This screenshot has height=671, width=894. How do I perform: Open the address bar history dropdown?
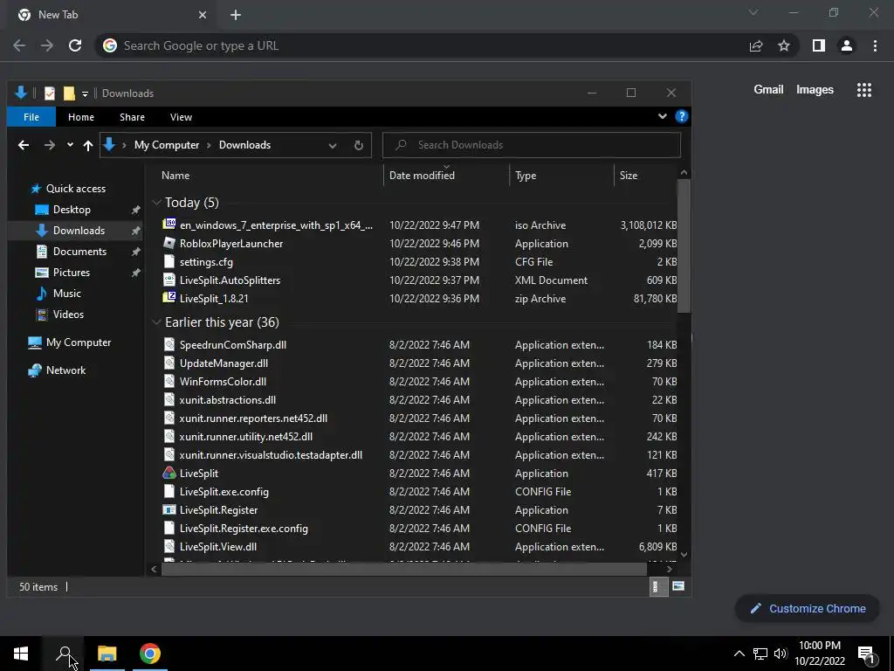pos(333,146)
